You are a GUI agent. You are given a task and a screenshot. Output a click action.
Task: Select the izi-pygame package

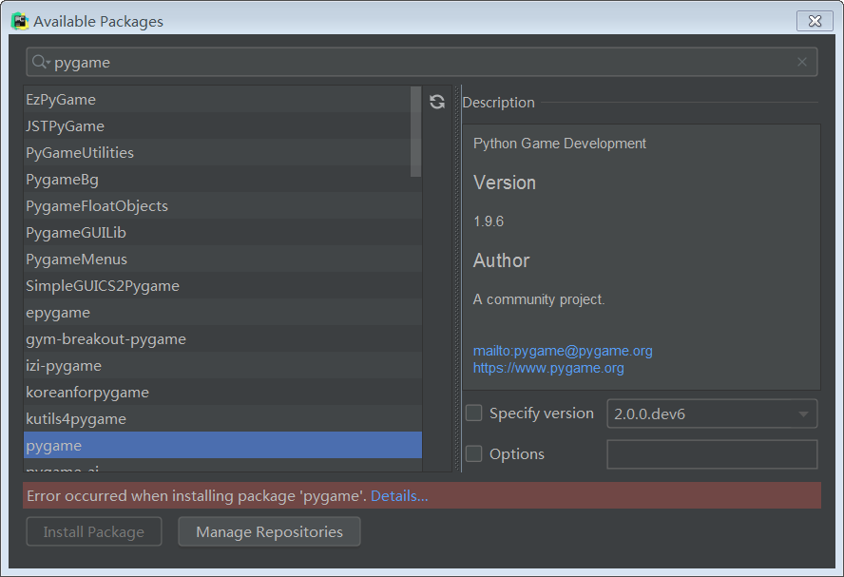(222, 365)
